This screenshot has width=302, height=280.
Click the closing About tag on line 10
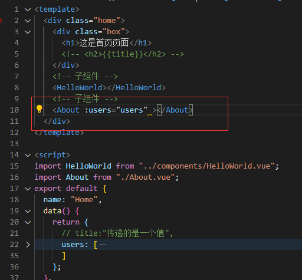point(175,110)
